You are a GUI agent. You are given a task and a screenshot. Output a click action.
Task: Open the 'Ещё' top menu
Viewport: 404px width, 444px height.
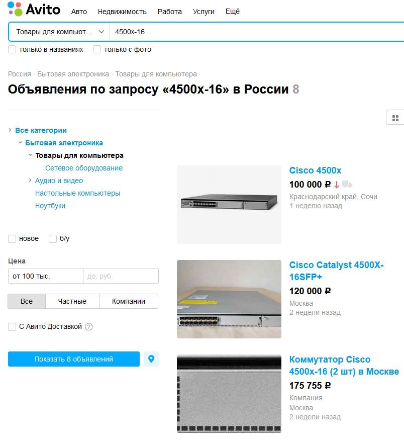pos(233,12)
